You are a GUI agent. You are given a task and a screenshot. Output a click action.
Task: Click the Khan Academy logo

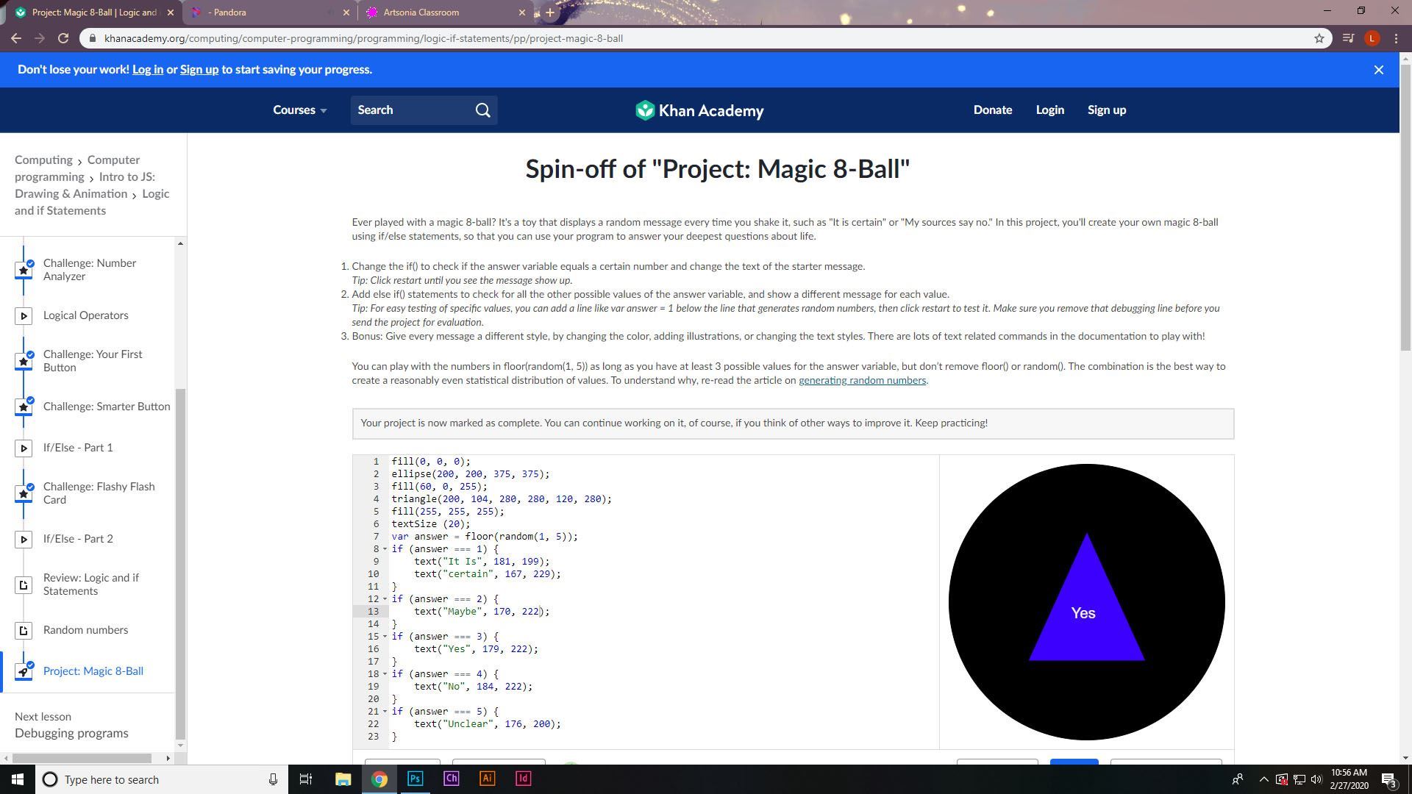[x=699, y=110]
